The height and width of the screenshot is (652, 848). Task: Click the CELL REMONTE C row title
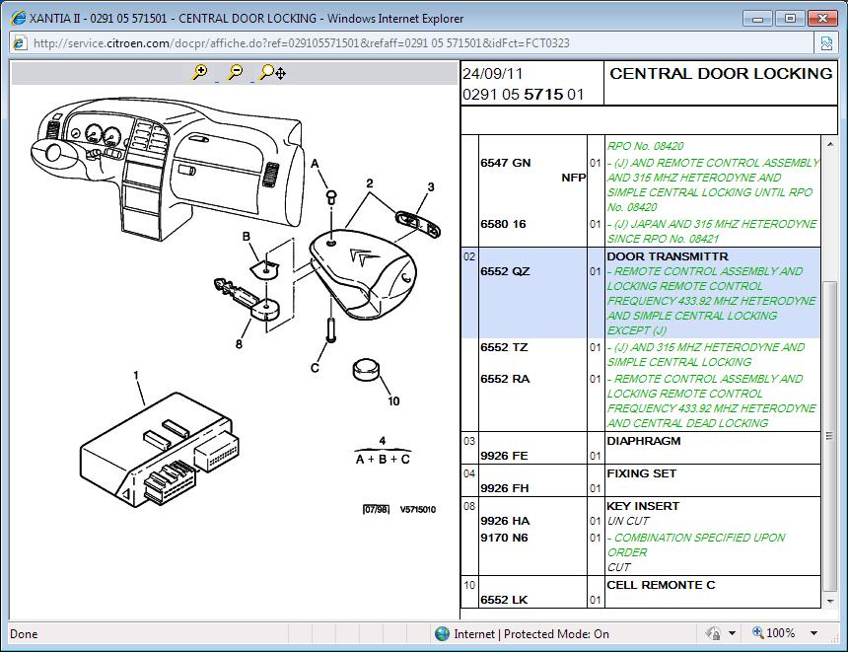pyautogui.click(x=661, y=585)
